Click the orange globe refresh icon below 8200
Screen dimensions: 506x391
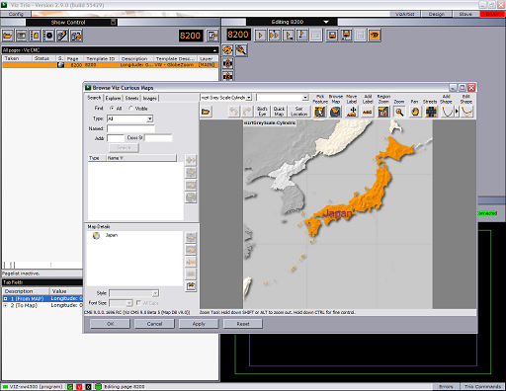click(x=227, y=50)
